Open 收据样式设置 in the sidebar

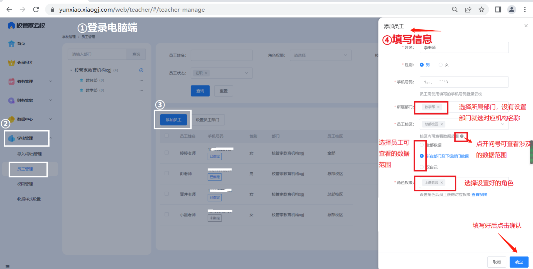click(x=29, y=199)
